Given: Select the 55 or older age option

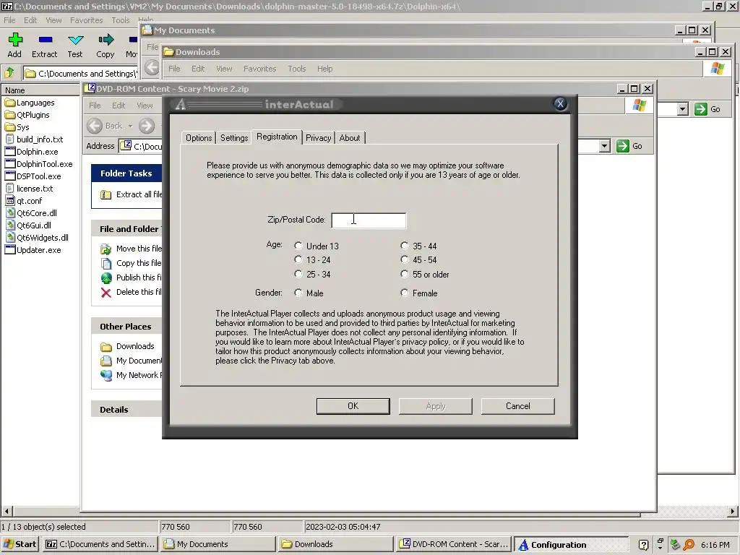Looking at the screenshot, I should coord(405,274).
